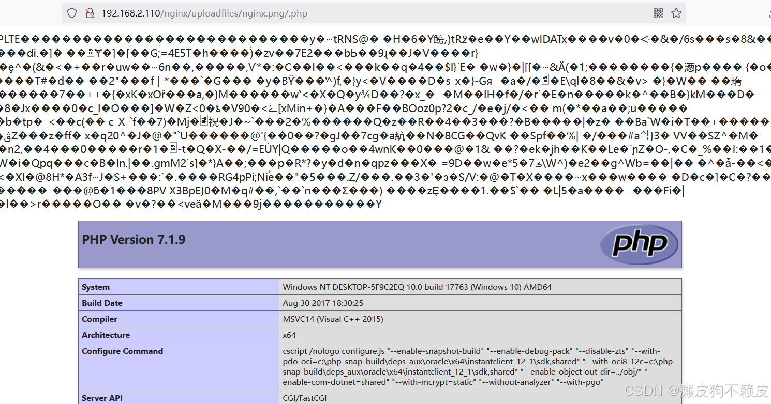This screenshot has width=771, height=404.
Task: Click the x64 architecture value
Action: click(x=289, y=335)
